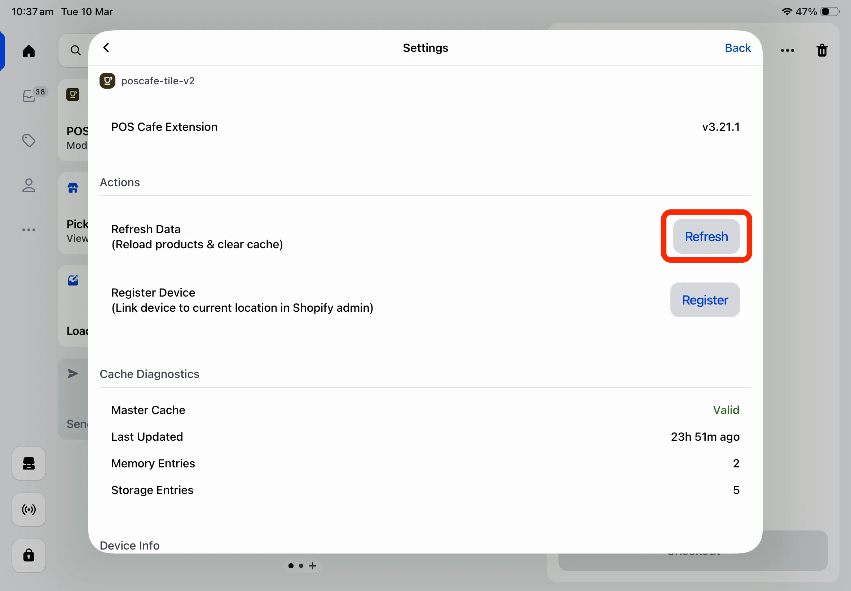The height and width of the screenshot is (591, 851).
Task: Select the 'Master Cache' row label
Action: click(x=148, y=410)
